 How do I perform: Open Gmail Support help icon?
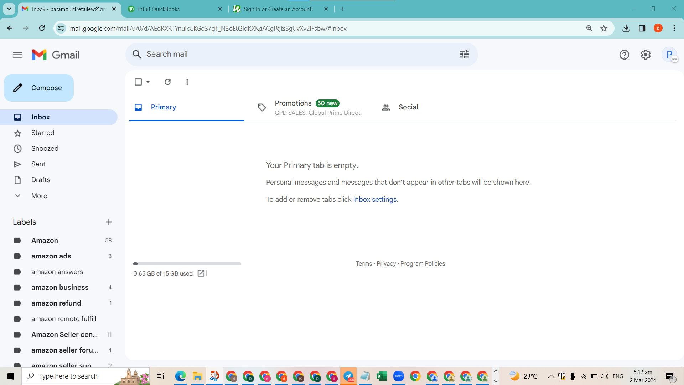coord(624,55)
